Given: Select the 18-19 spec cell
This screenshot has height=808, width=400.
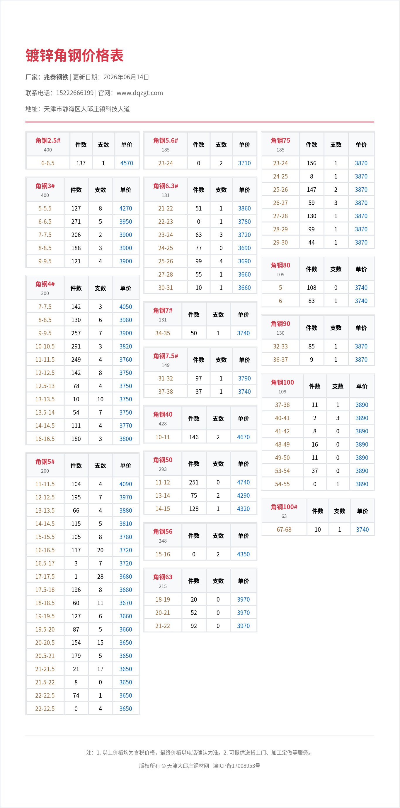Looking at the screenshot, I should 163,600.
